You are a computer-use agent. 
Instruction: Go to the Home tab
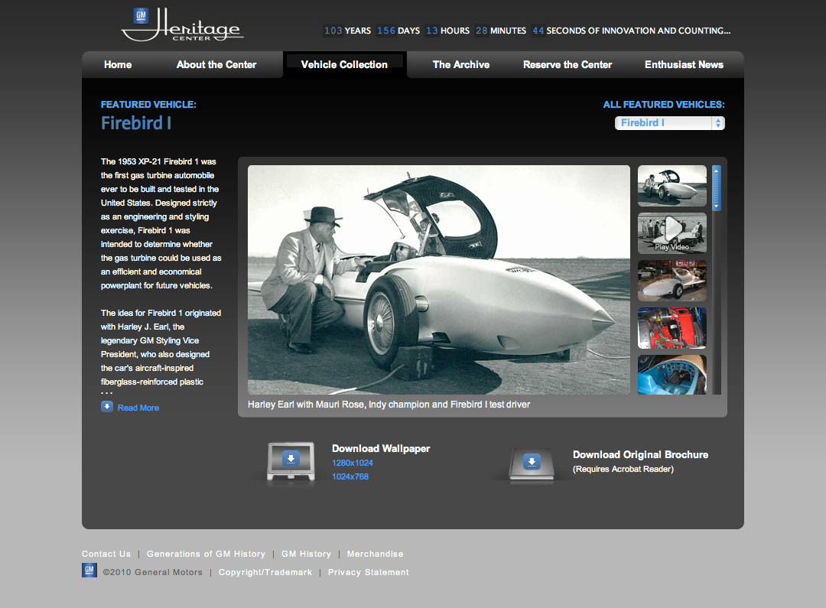click(x=118, y=65)
